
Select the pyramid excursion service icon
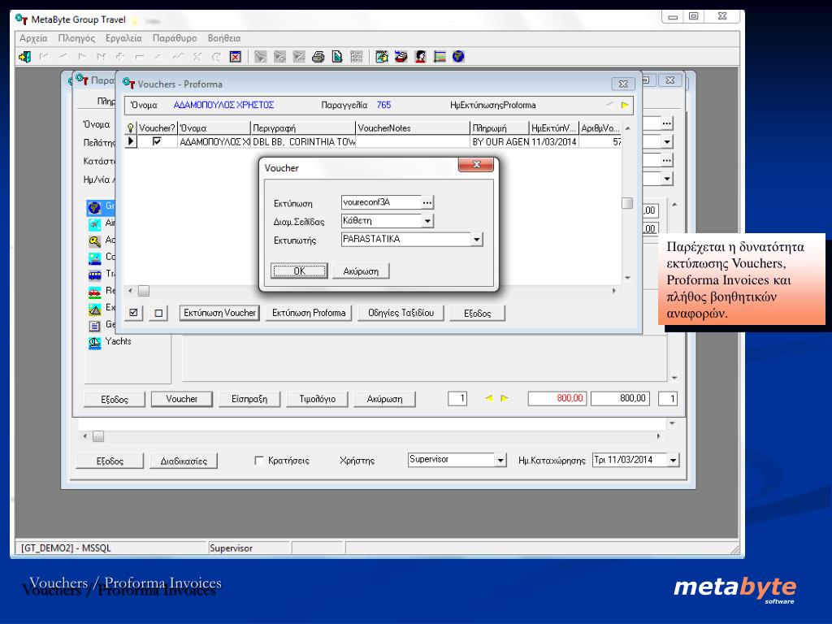click(94, 309)
